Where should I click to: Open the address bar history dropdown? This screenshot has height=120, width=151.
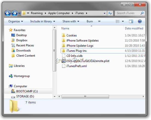point(105,13)
